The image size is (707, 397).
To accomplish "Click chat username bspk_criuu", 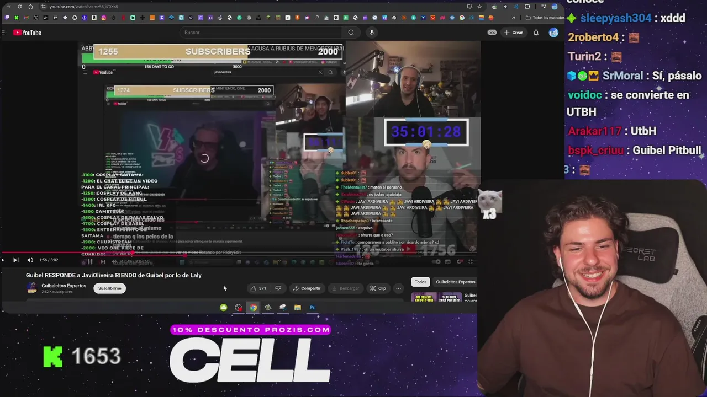I will tap(595, 151).
